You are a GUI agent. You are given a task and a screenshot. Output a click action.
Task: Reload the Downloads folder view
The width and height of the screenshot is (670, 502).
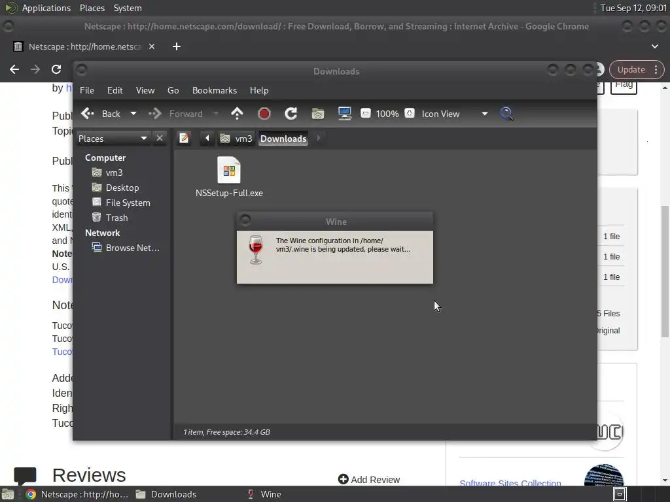[x=291, y=114]
